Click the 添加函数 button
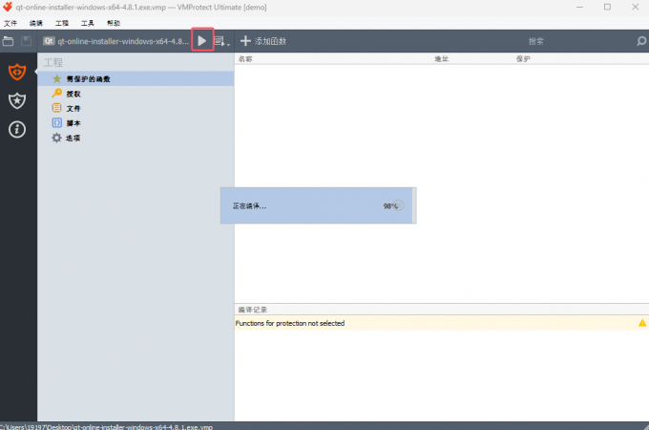 click(262, 41)
